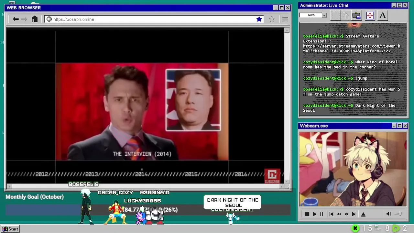Click the BOSEFELIS stream avatar name
This screenshot has height=233, width=414.
coord(83,184)
